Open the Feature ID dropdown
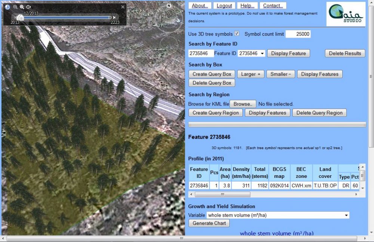This screenshot has height=242, width=374. [251, 53]
